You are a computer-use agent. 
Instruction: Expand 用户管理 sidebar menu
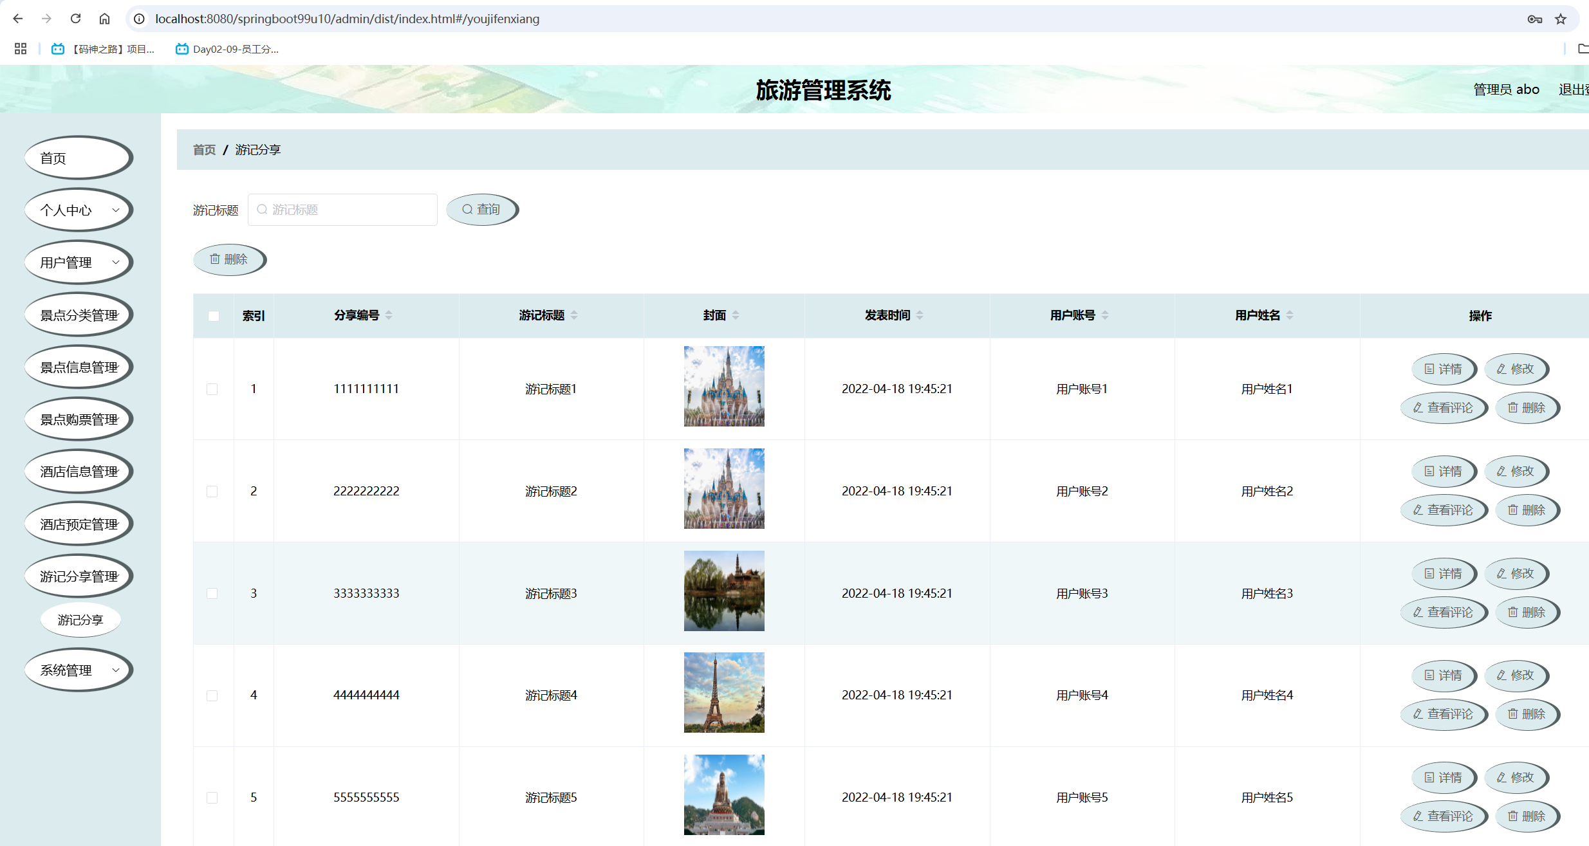click(x=79, y=262)
